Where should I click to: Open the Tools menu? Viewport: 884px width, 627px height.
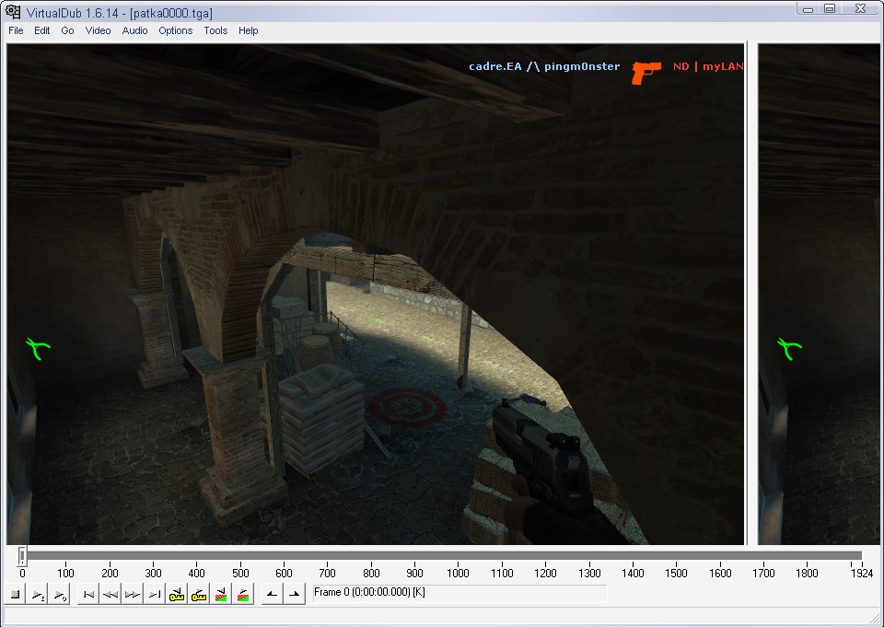[215, 30]
